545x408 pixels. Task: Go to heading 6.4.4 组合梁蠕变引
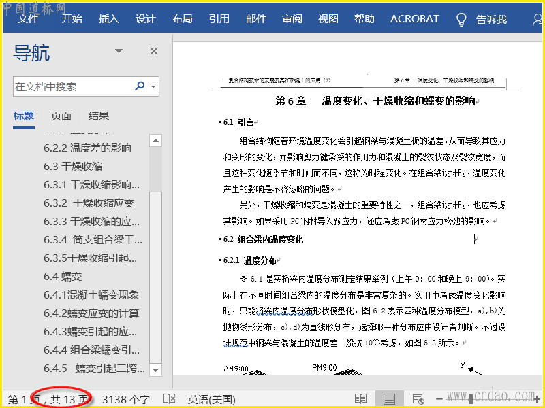(92, 350)
